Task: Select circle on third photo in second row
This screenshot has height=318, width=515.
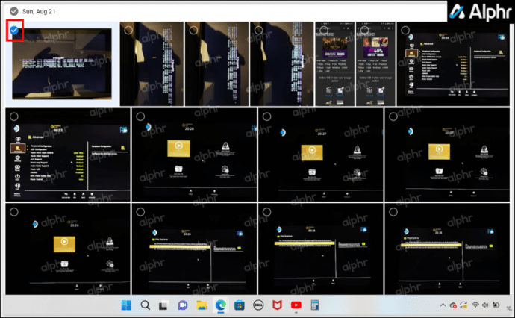Action: click(x=266, y=116)
